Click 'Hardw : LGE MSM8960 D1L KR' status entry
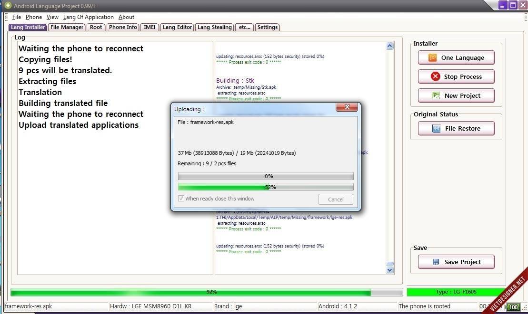Image resolution: width=528 pixels, height=314 pixels. [150, 306]
